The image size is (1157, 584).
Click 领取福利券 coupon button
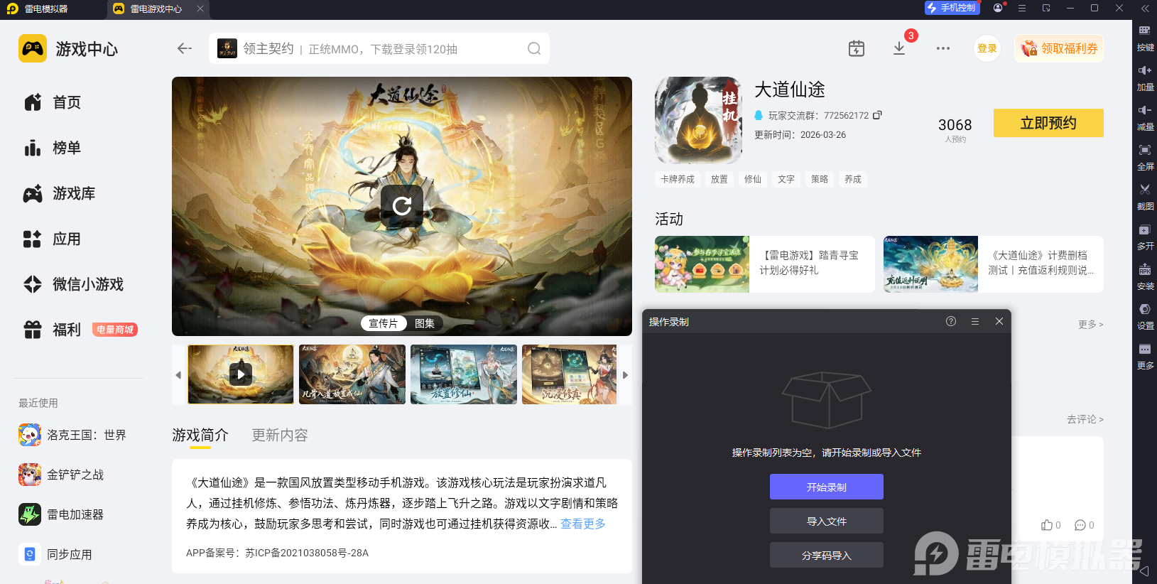tap(1059, 48)
